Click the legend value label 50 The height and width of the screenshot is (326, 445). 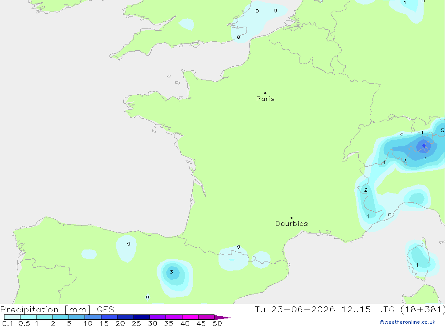217,323
